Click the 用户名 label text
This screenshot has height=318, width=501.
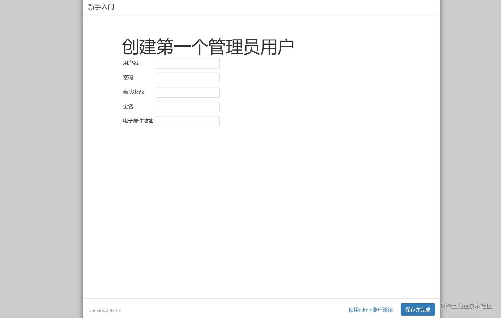[131, 63]
